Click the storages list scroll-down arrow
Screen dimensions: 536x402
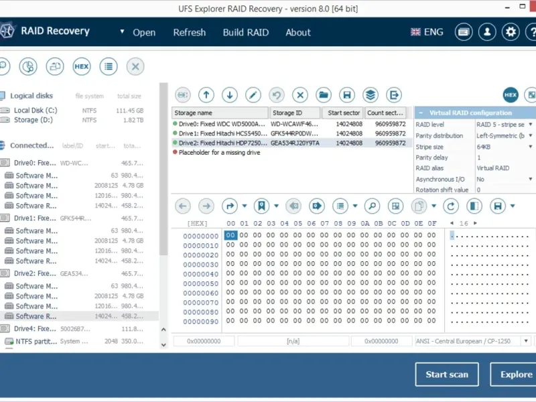(163, 345)
